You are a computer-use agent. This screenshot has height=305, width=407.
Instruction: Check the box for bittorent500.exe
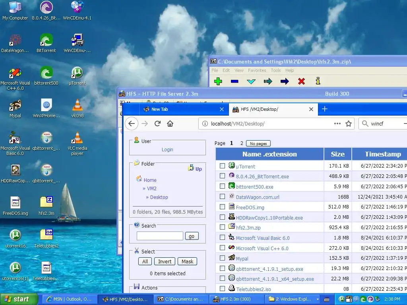[x=222, y=186]
